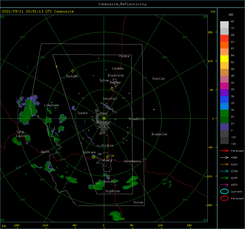Click the Strathmore city label
Image resolution: width=245 pixels, height=229 pixels.
click(132, 161)
